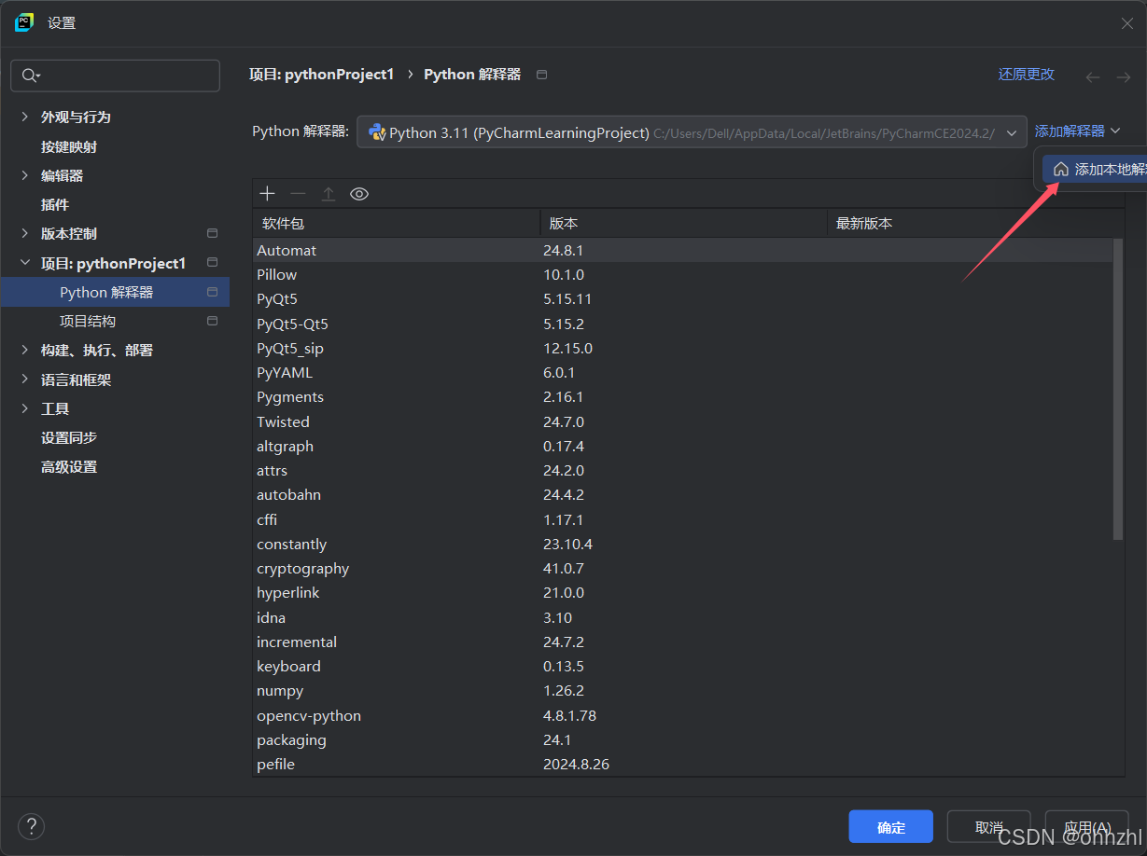
Task: Click the 确定 button
Action: [890, 827]
